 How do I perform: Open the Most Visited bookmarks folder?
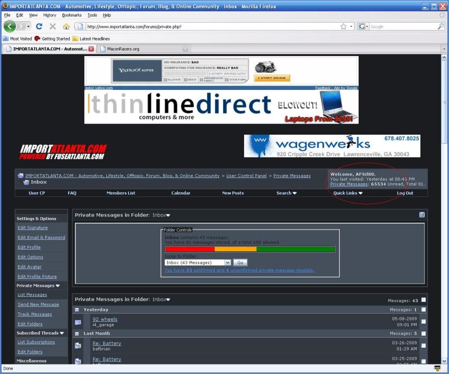[18, 39]
